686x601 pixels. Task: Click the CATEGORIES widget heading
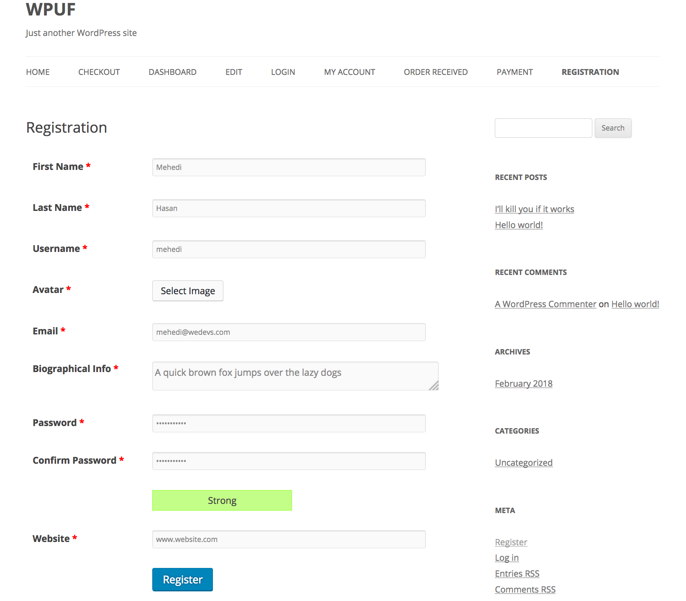tap(517, 431)
